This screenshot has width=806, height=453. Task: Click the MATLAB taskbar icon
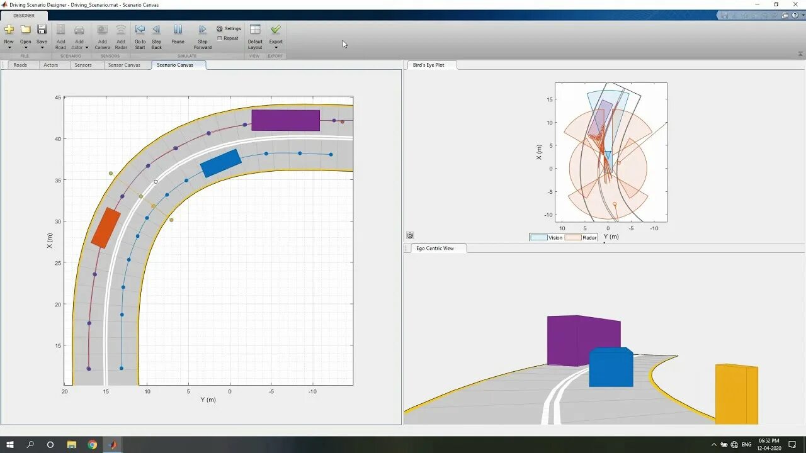click(x=113, y=445)
